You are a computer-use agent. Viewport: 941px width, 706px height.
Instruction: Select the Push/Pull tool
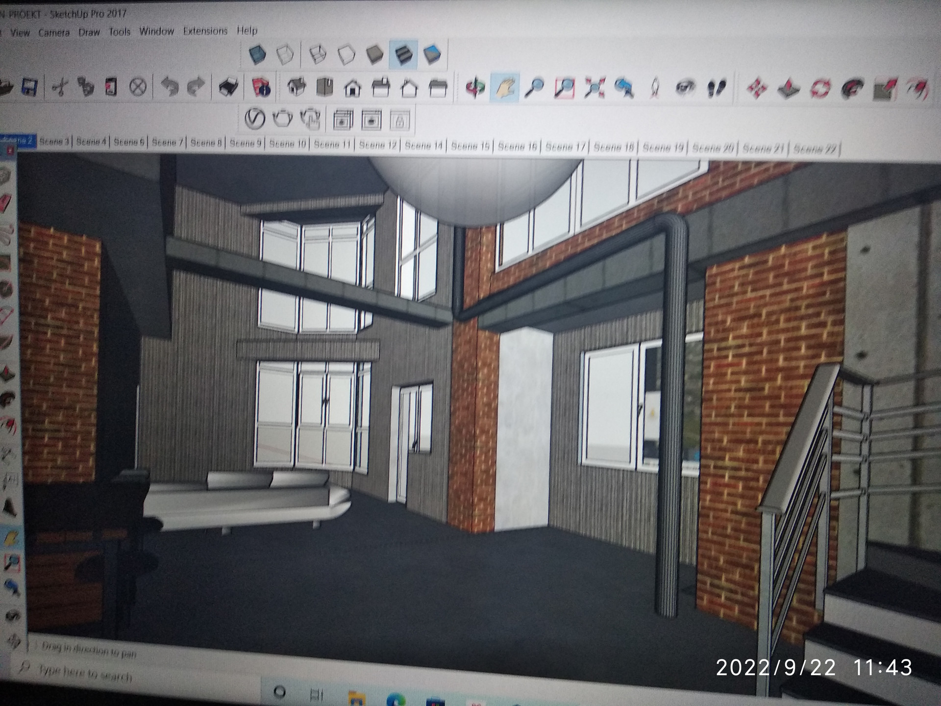tap(788, 89)
